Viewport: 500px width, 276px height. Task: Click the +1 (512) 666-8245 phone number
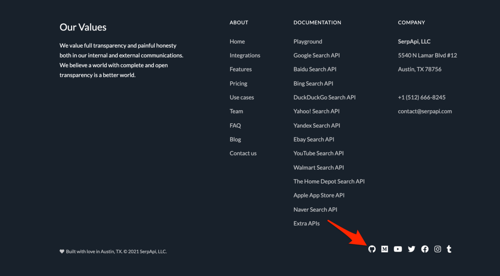pos(421,97)
